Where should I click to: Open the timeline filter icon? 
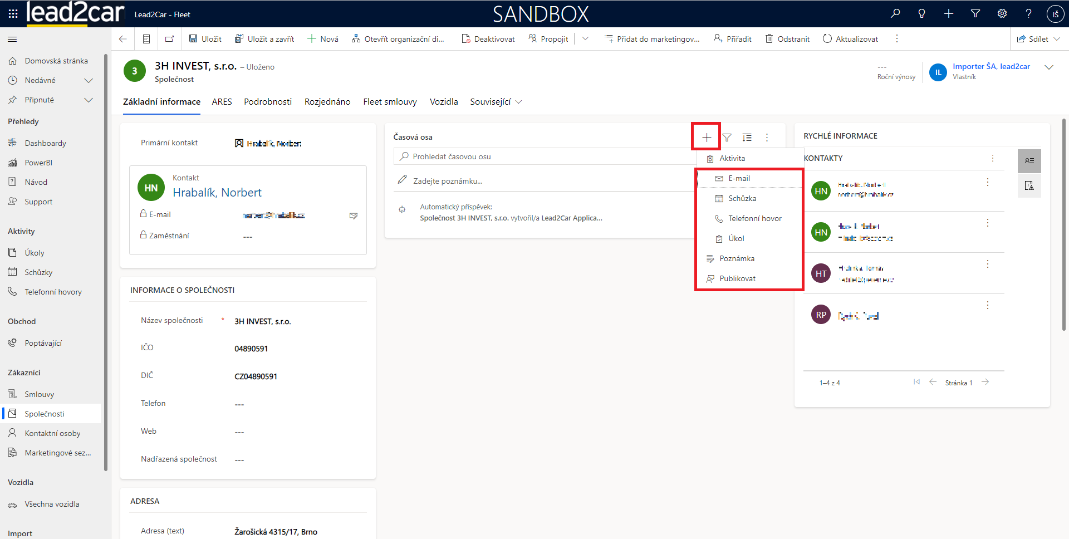coord(727,138)
